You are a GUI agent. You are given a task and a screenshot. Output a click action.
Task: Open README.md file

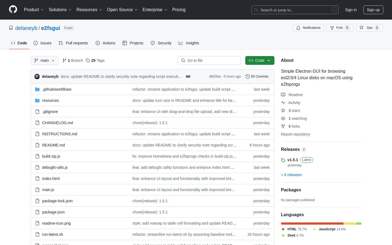(x=53, y=145)
